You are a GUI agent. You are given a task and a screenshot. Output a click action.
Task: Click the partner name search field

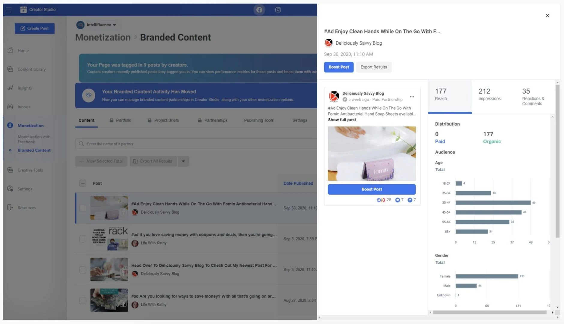pos(196,144)
